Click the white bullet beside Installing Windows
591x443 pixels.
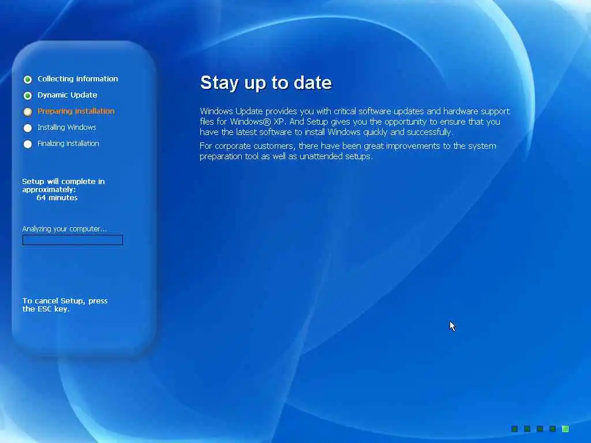28,127
